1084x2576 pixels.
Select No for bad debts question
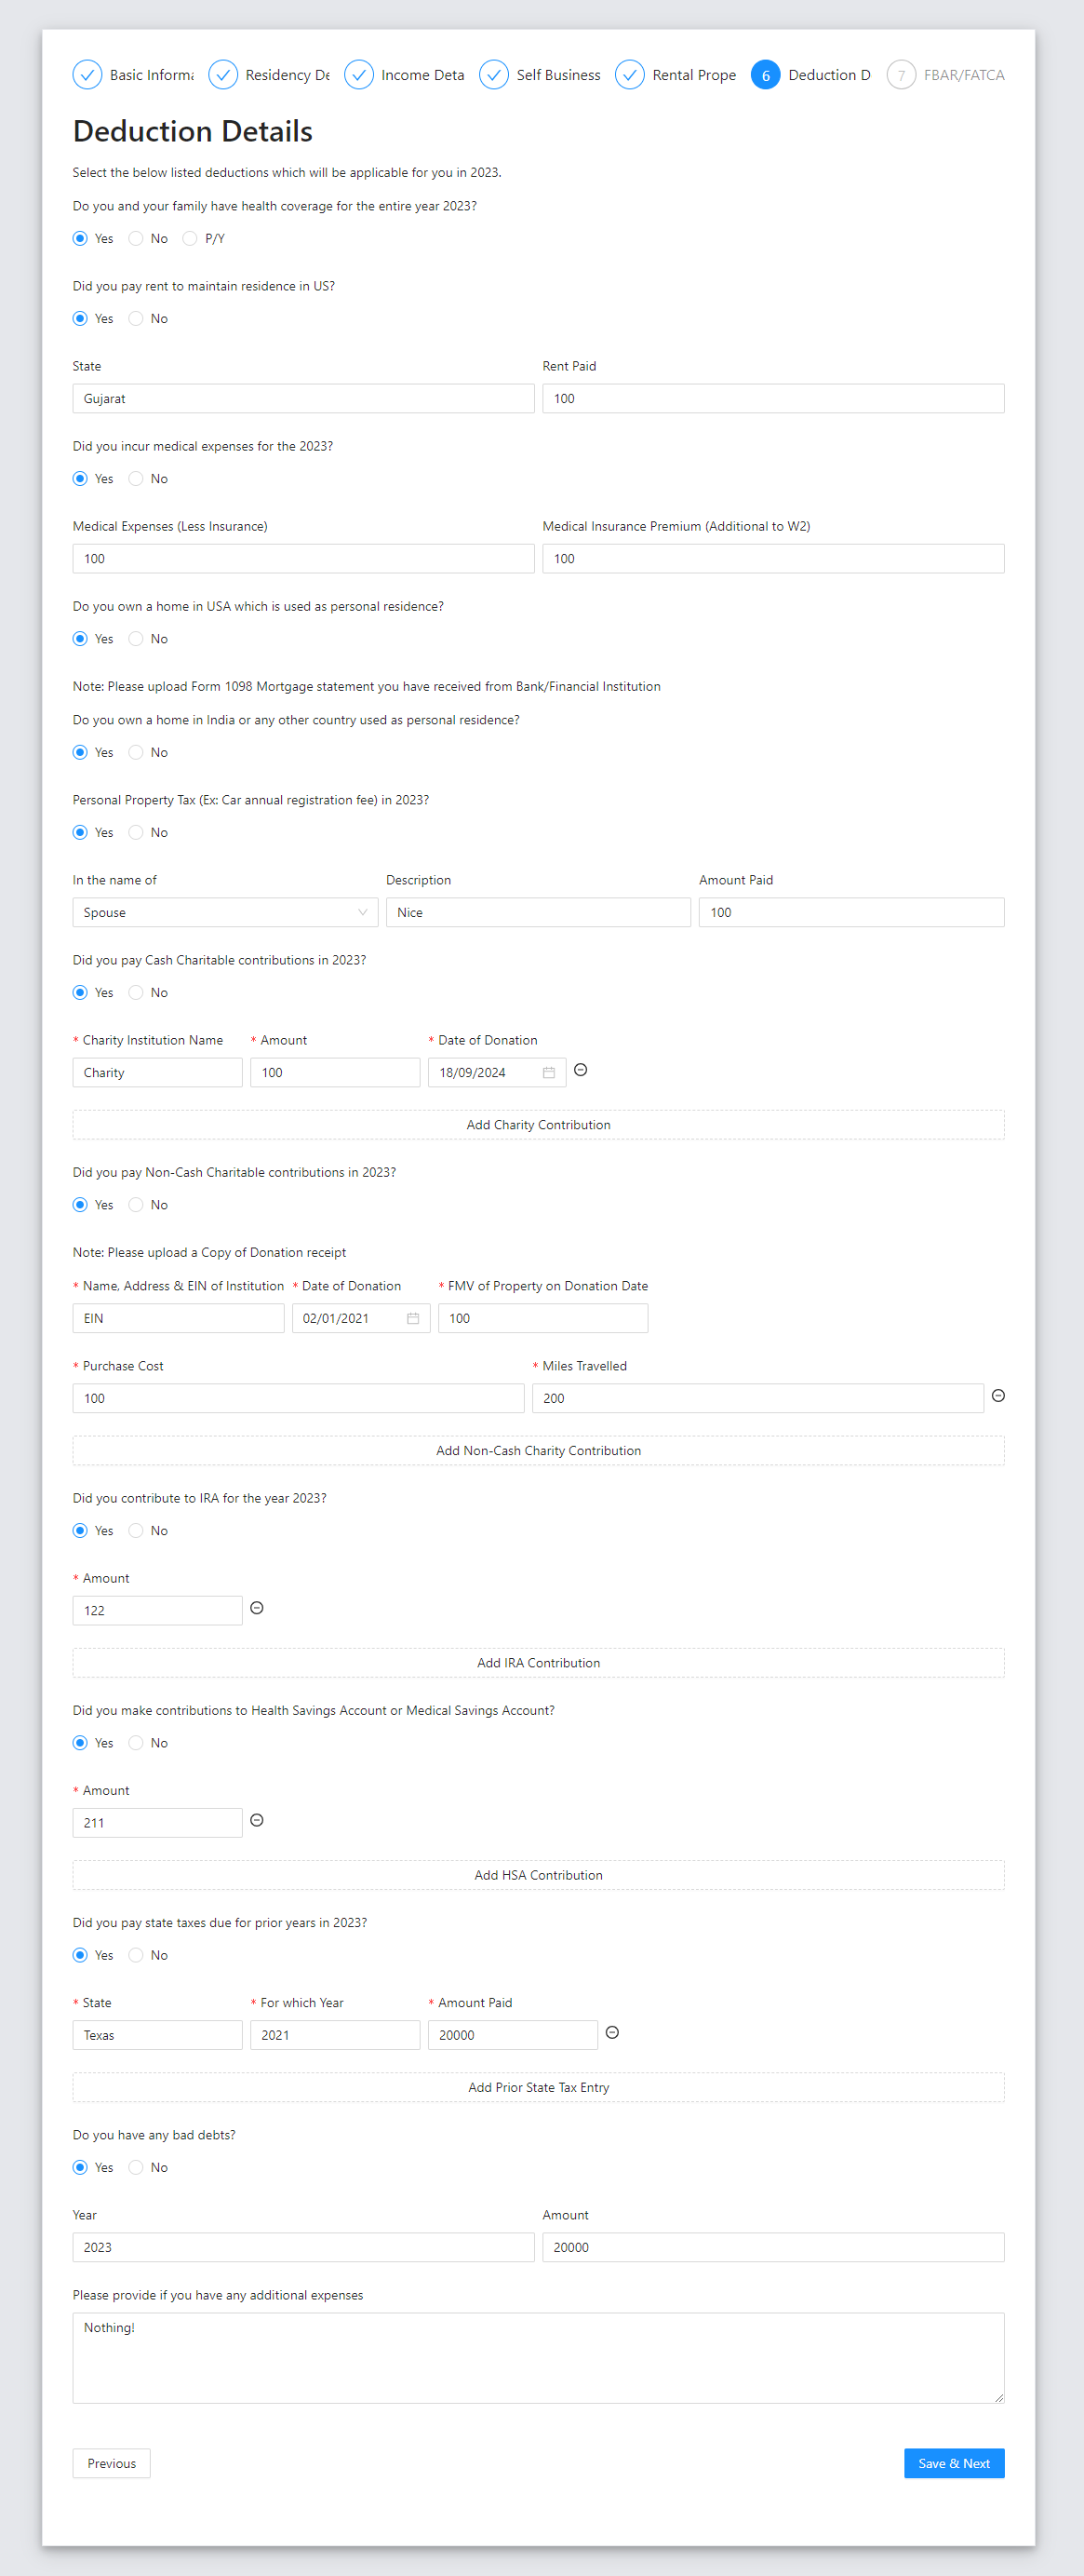point(136,2167)
